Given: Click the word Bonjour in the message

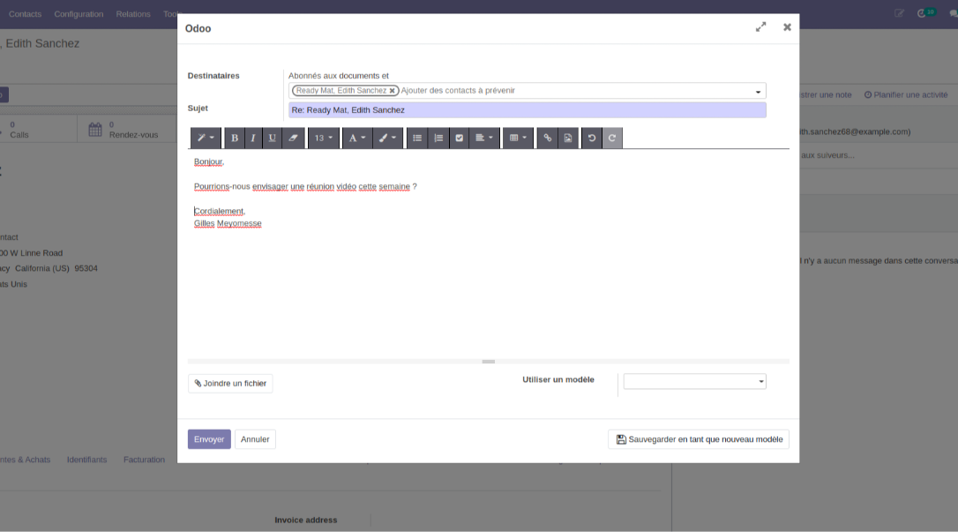Looking at the screenshot, I should (x=208, y=161).
